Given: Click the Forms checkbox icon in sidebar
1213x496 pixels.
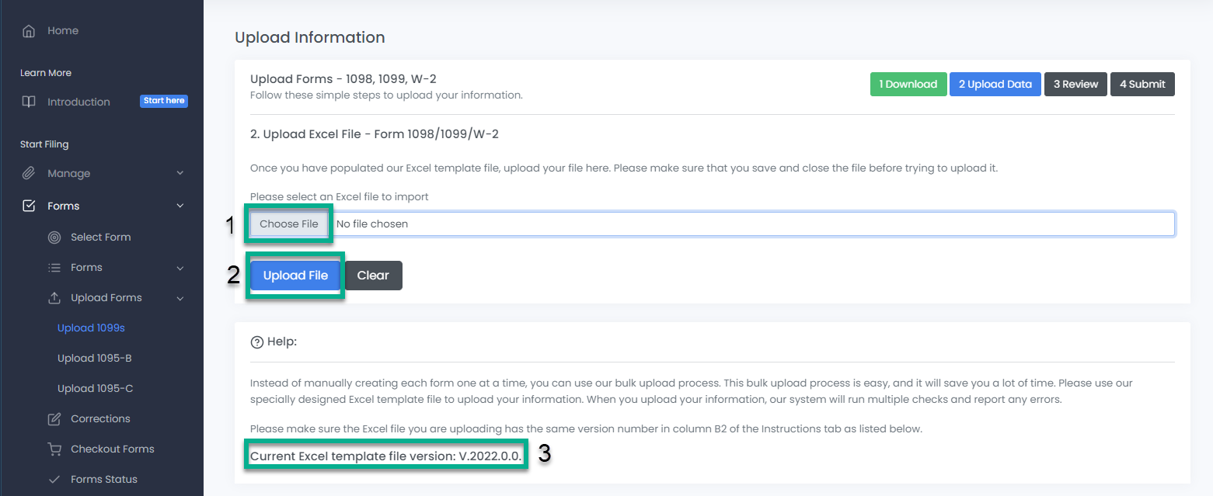Looking at the screenshot, I should pyautogui.click(x=29, y=206).
